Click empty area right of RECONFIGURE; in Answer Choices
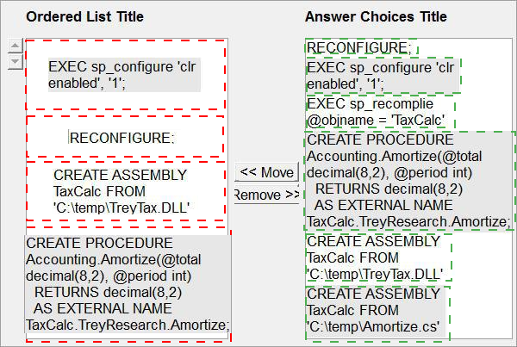517x347 pixels. point(465,47)
